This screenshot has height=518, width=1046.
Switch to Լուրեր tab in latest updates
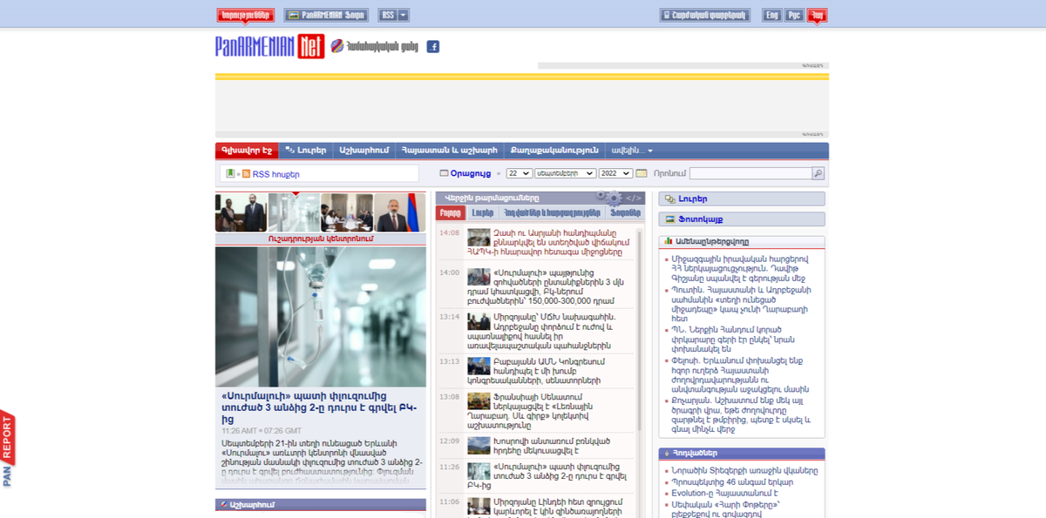[x=483, y=212]
